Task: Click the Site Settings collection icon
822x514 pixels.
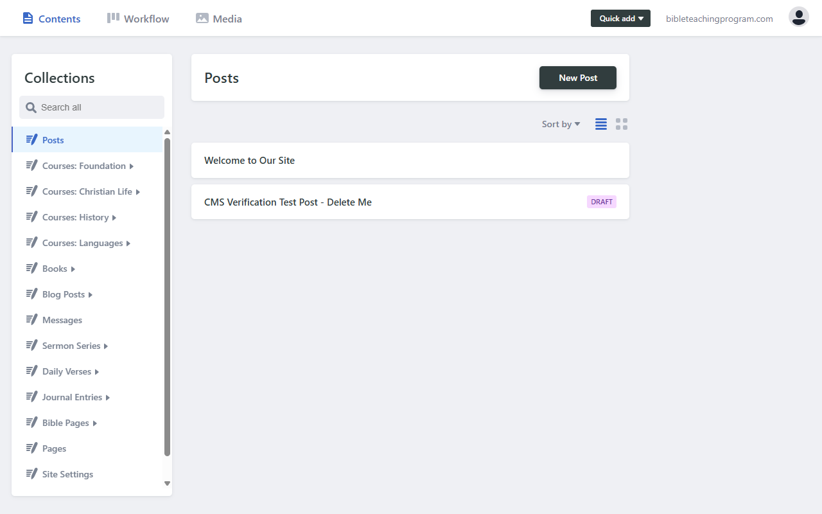Action: pyautogui.click(x=32, y=474)
